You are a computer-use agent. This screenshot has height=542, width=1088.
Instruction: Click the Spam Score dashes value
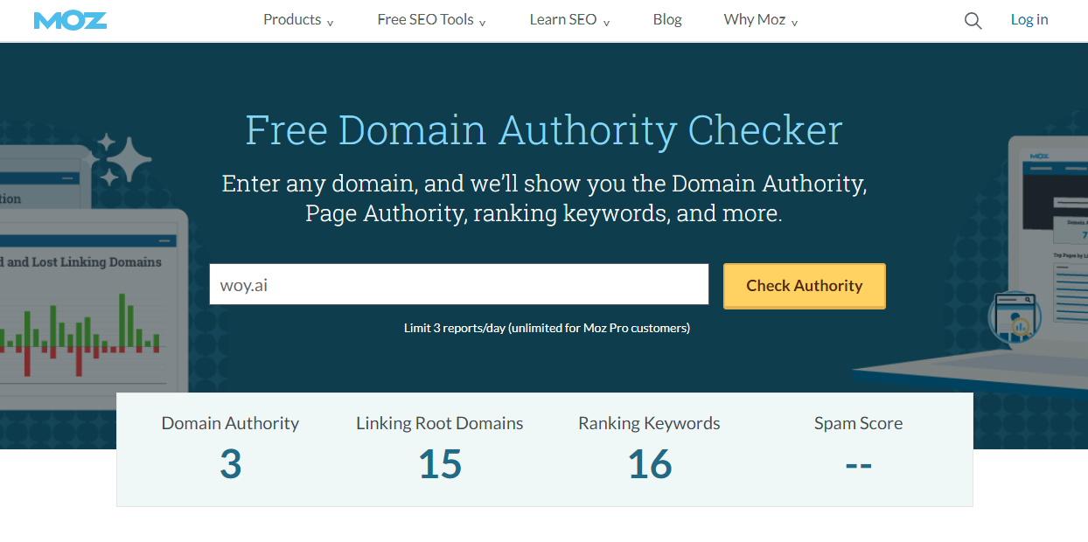(859, 464)
